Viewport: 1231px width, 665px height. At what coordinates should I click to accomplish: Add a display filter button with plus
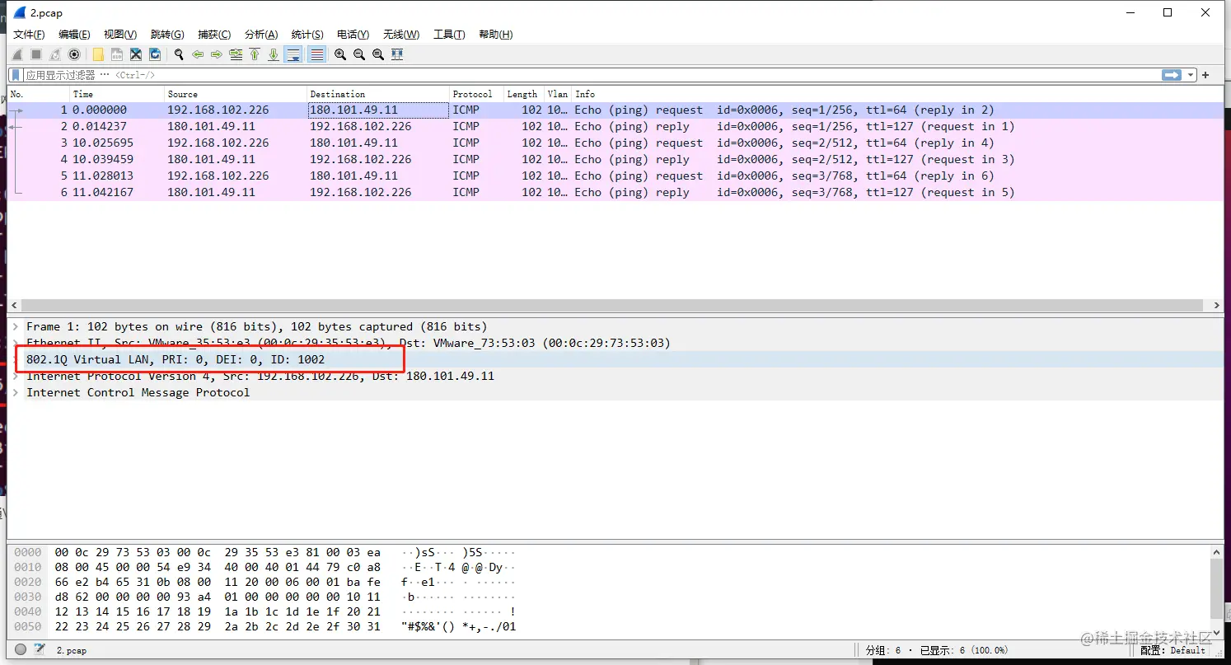point(1205,75)
